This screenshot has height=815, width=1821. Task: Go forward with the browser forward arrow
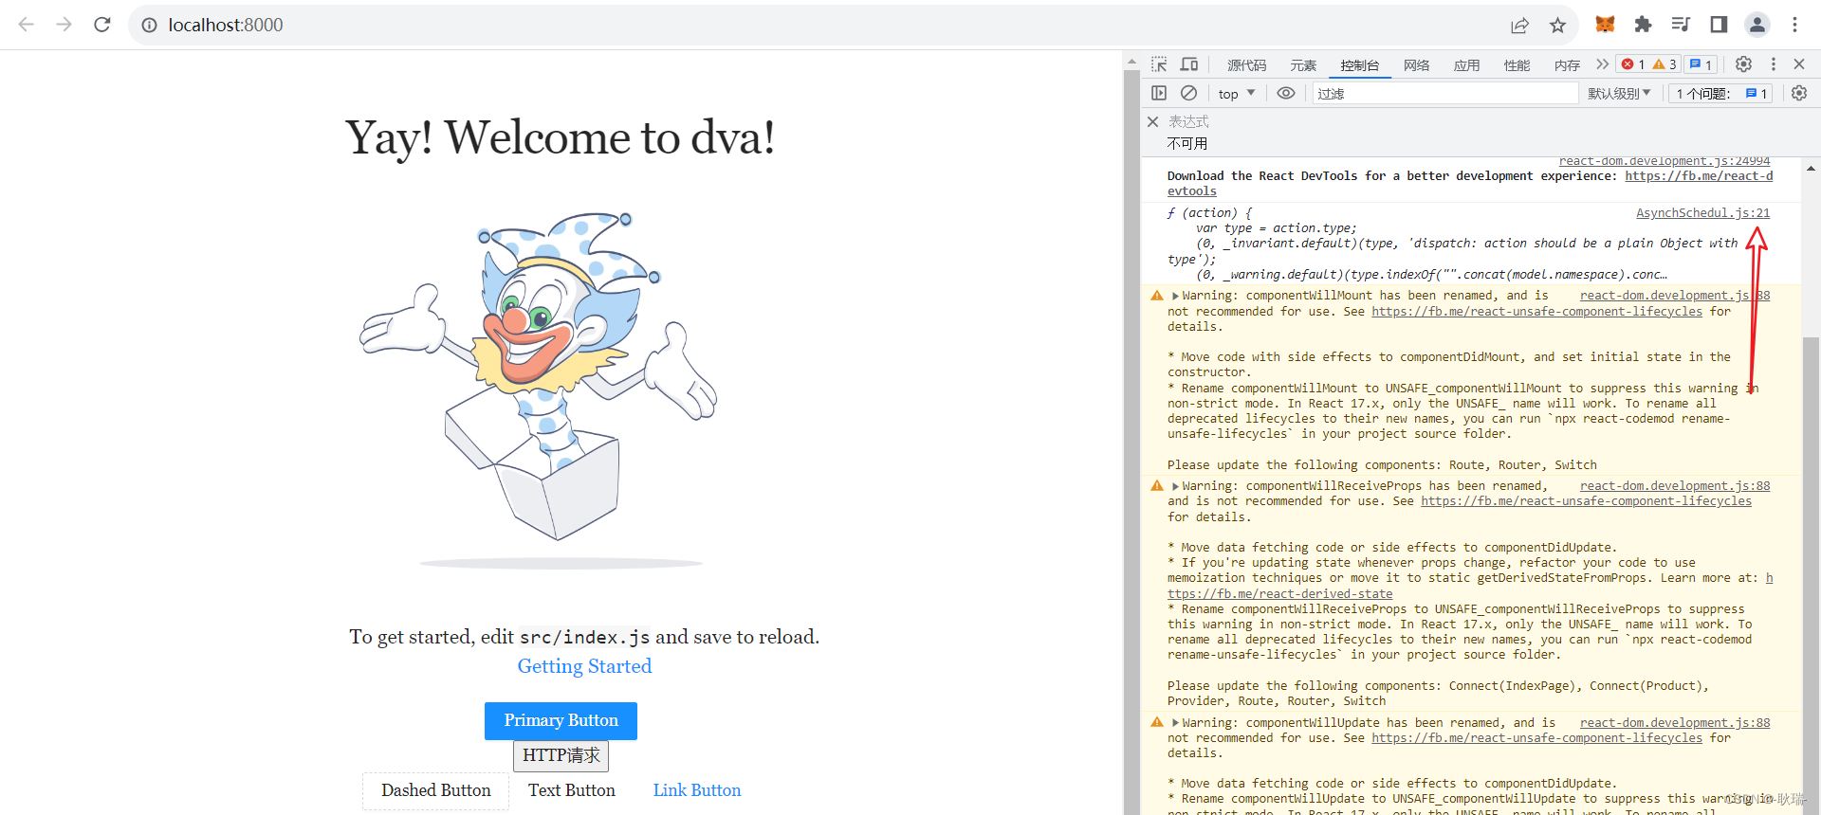pyautogui.click(x=64, y=25)
